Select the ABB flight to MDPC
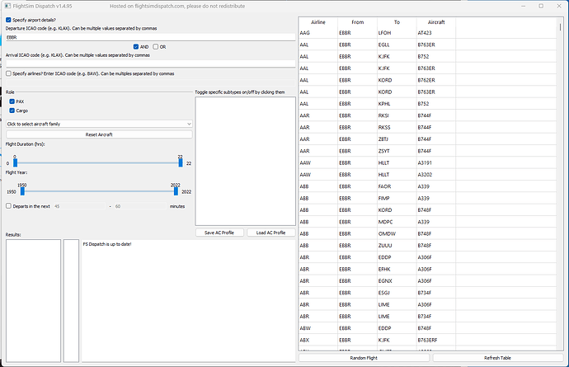This screenshot has width=569, height=367. point(427,222)
